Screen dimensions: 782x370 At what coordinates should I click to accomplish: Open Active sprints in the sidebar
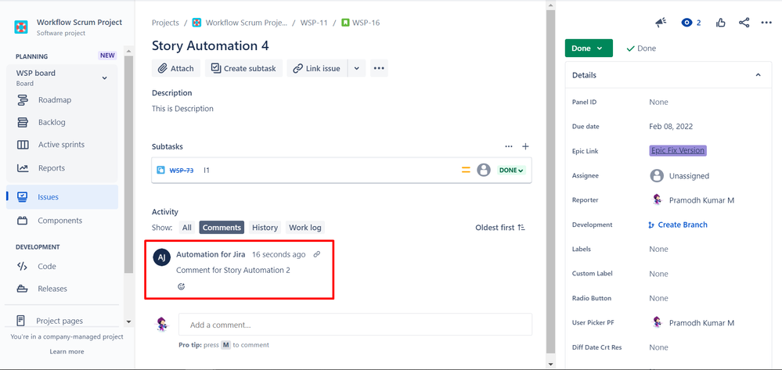(x=62, y=145)
